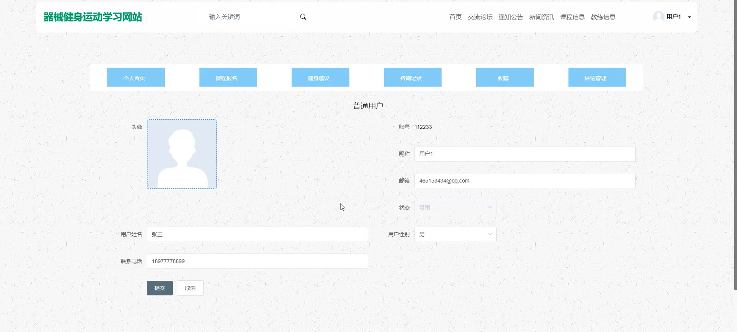The height and width of the screenshot is (332, 737).
Task: Open 通知公告 notices page
Action: click(510, 17)
